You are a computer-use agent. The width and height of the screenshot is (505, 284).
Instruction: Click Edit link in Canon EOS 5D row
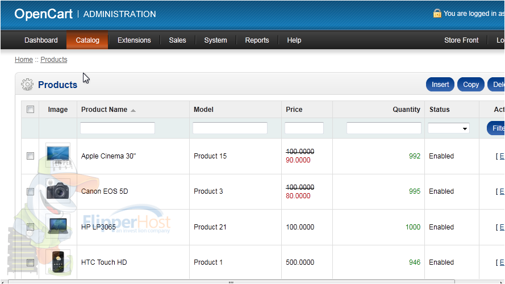pos(502,191)
